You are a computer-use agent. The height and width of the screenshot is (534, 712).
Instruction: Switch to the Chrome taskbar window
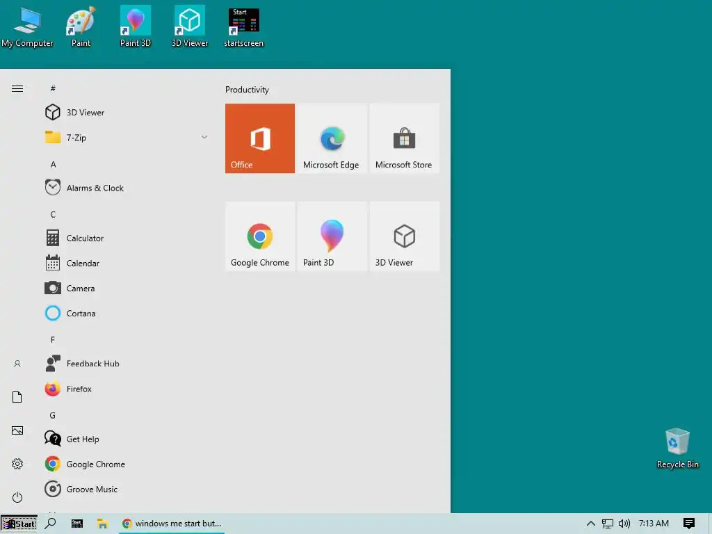tap(172, 524)
